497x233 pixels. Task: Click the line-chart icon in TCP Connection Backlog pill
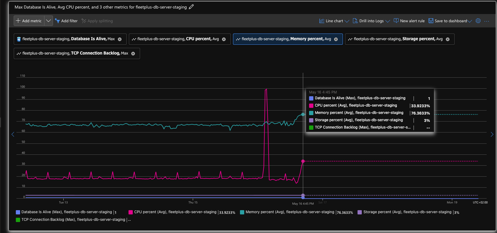(x=19, y=54)
